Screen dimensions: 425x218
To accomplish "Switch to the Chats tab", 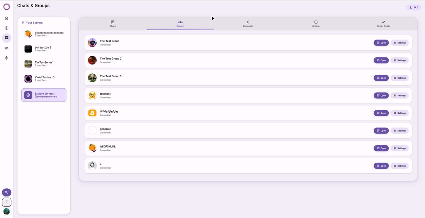I will pyautogui.click(x=112, y=24).
